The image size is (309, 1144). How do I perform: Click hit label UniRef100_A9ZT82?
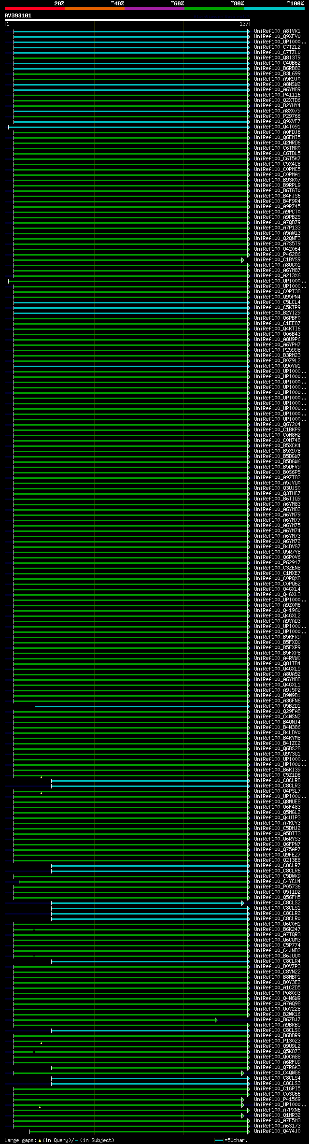[277, 478]
